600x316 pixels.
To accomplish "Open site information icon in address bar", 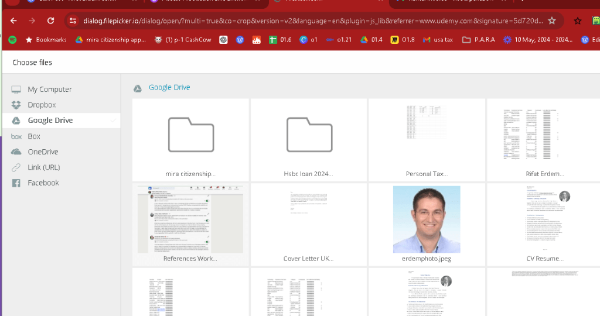I will pyautogui.click(x=73, y=20).
